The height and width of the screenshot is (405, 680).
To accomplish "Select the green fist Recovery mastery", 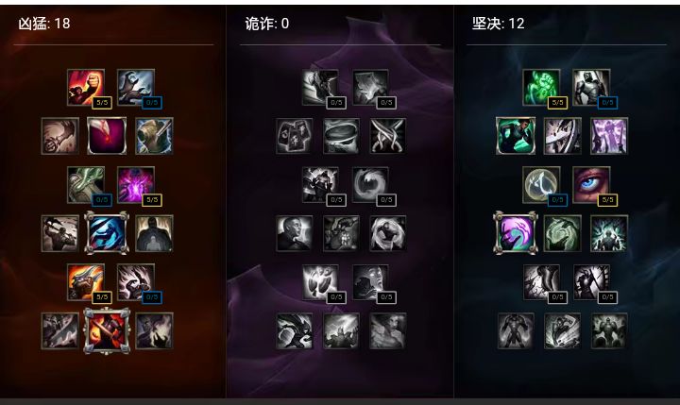I will 541,87.
